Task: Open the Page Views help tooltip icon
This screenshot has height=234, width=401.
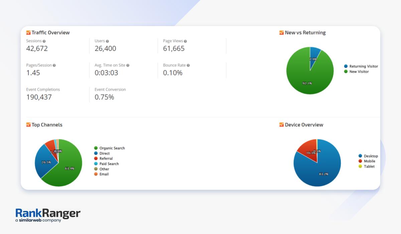Action: (x=185, y=41)
